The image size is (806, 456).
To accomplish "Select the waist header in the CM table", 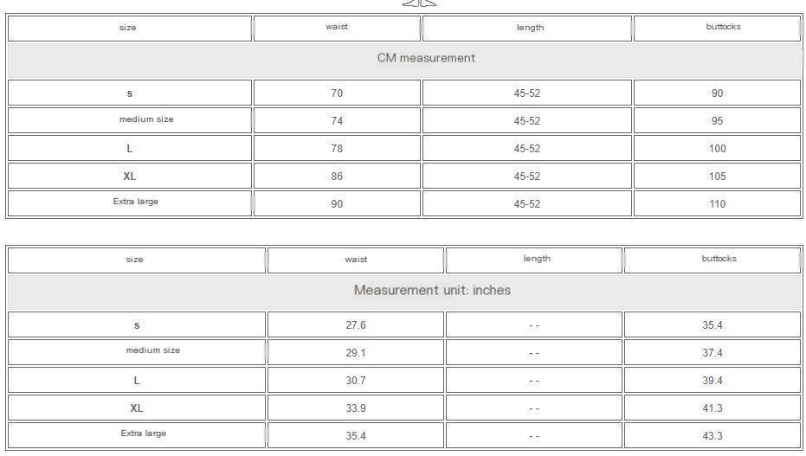I will pyautogui.click(x=337, y=27).
